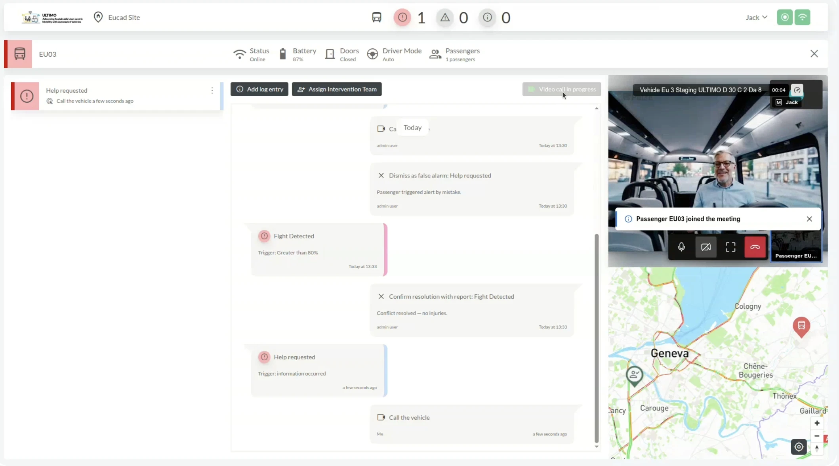Select the info alerts counter icon

point(487,17)
